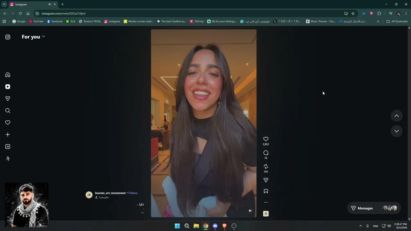
Task: Open more options for the reel
Action: (x=266, y=202)
